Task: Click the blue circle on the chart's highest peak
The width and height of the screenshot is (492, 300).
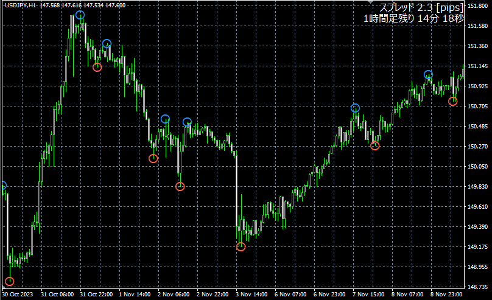Action: (80, 15)
